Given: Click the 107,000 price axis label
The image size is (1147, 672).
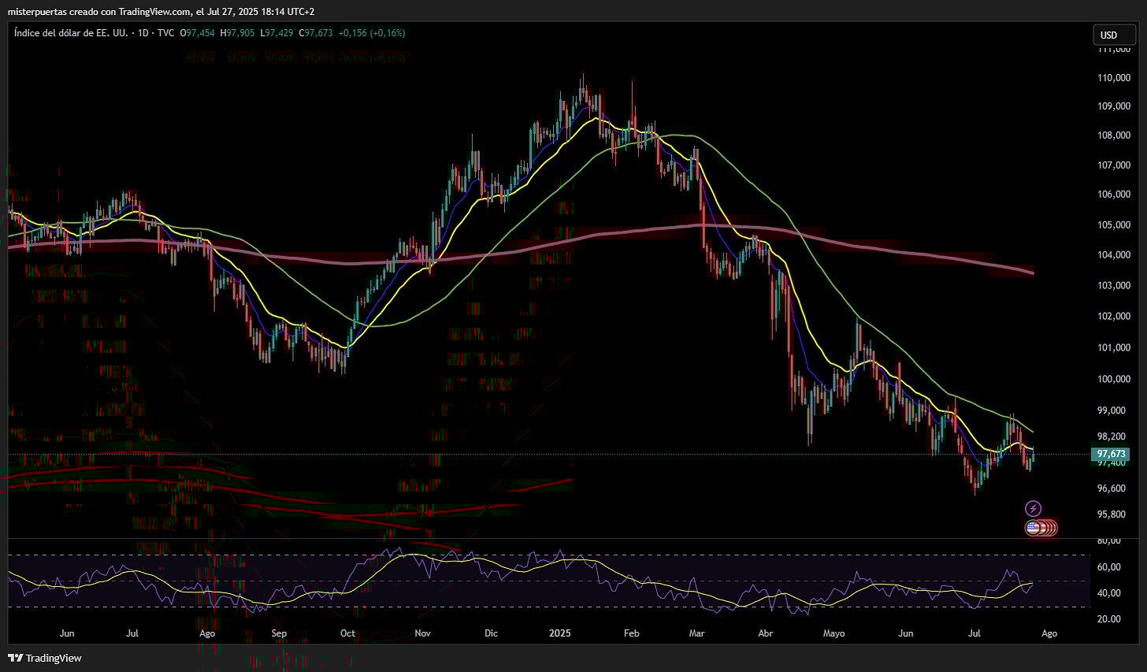Looking at the screenshot, I should coord(1115,165).
